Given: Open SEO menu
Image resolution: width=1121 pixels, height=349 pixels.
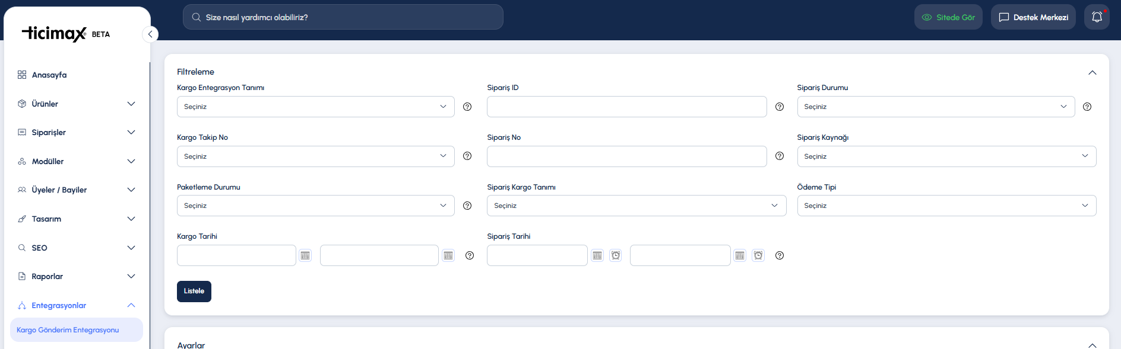Looking at the screenshot, I should pos(77,248).
